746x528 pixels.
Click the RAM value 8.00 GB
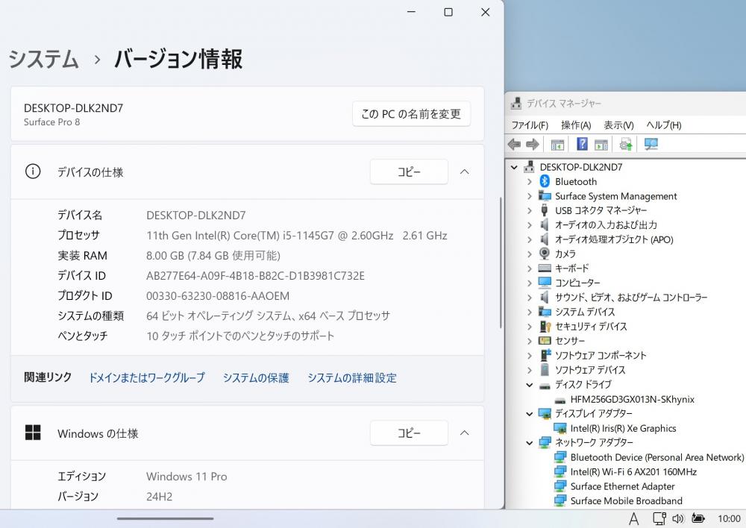click(213, 256)
